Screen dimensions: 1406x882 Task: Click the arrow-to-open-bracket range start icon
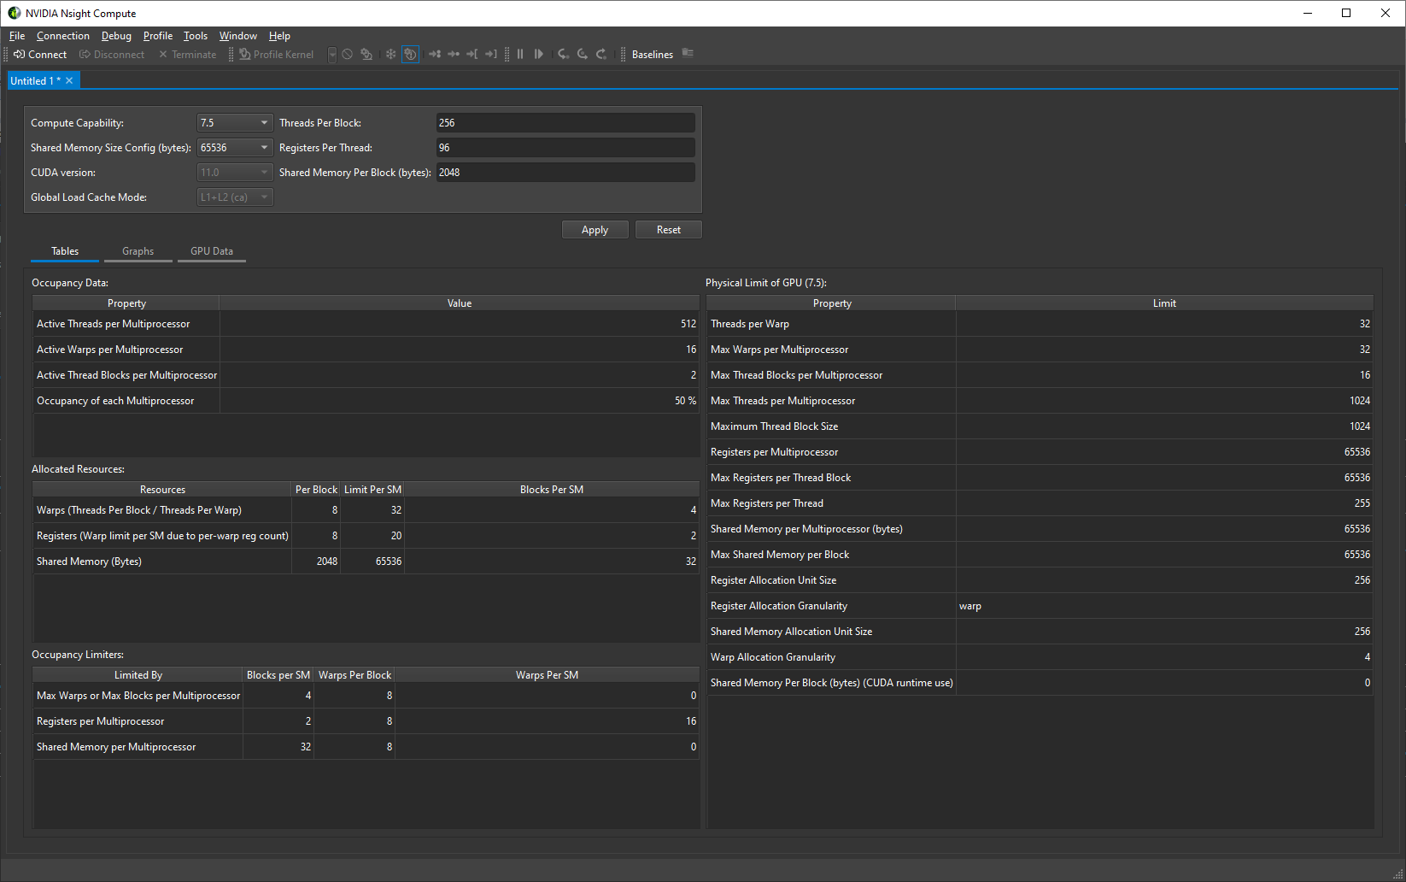coord(472,54)
